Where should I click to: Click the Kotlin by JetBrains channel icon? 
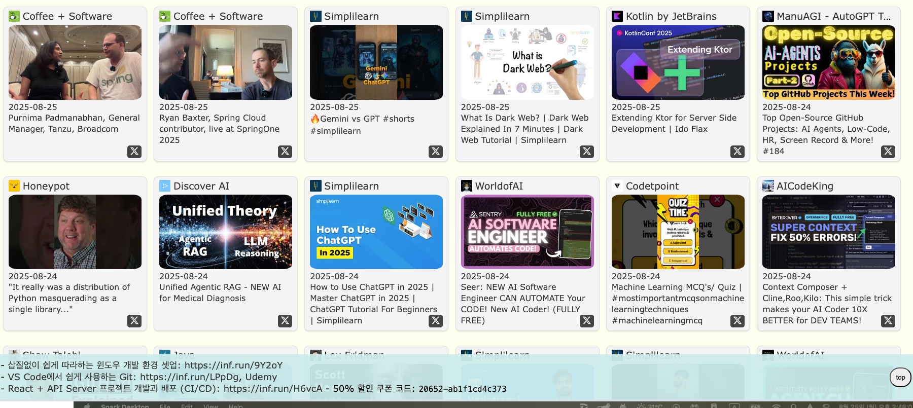tap(617, 16)
